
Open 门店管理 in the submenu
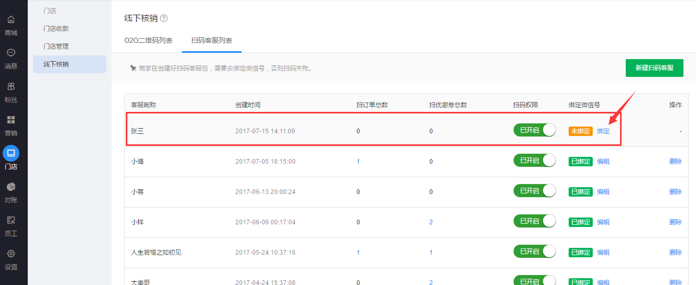tap(56, 47)
